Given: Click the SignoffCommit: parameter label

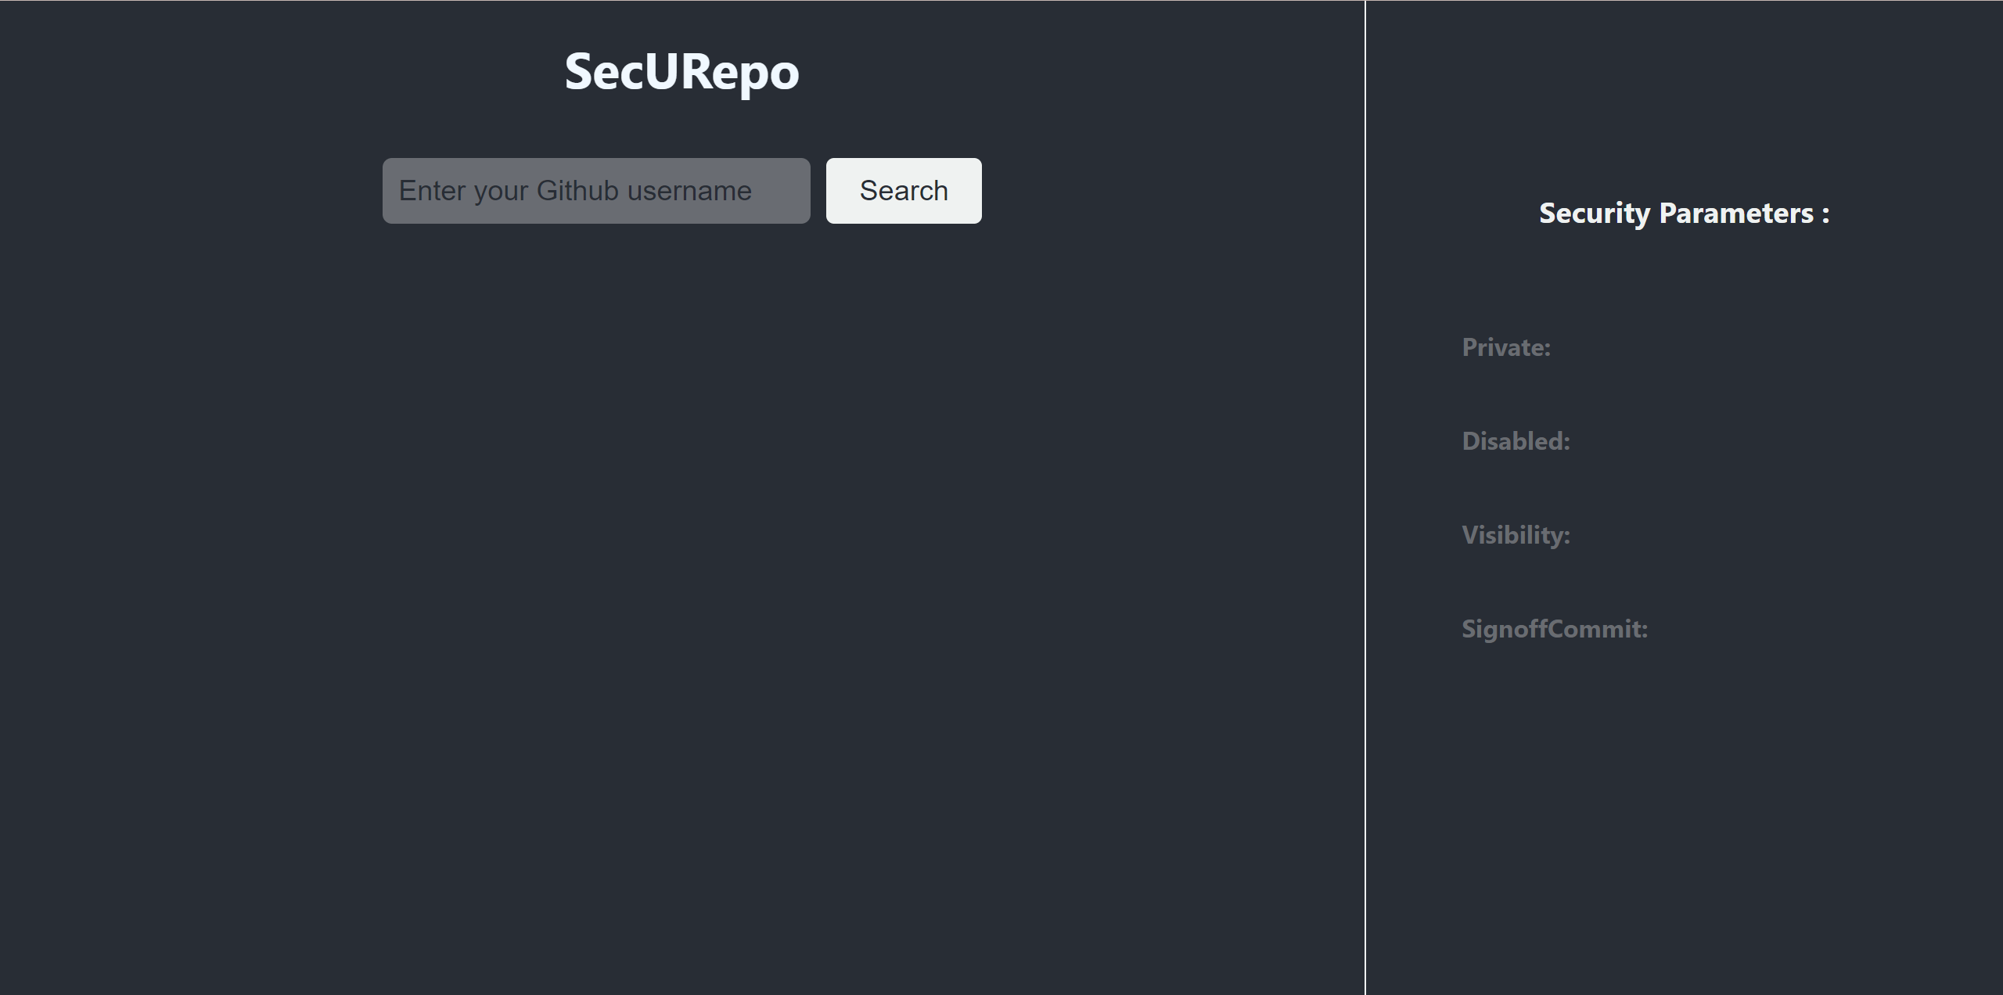Looking at the screenshot, I should click(1554, 628).
